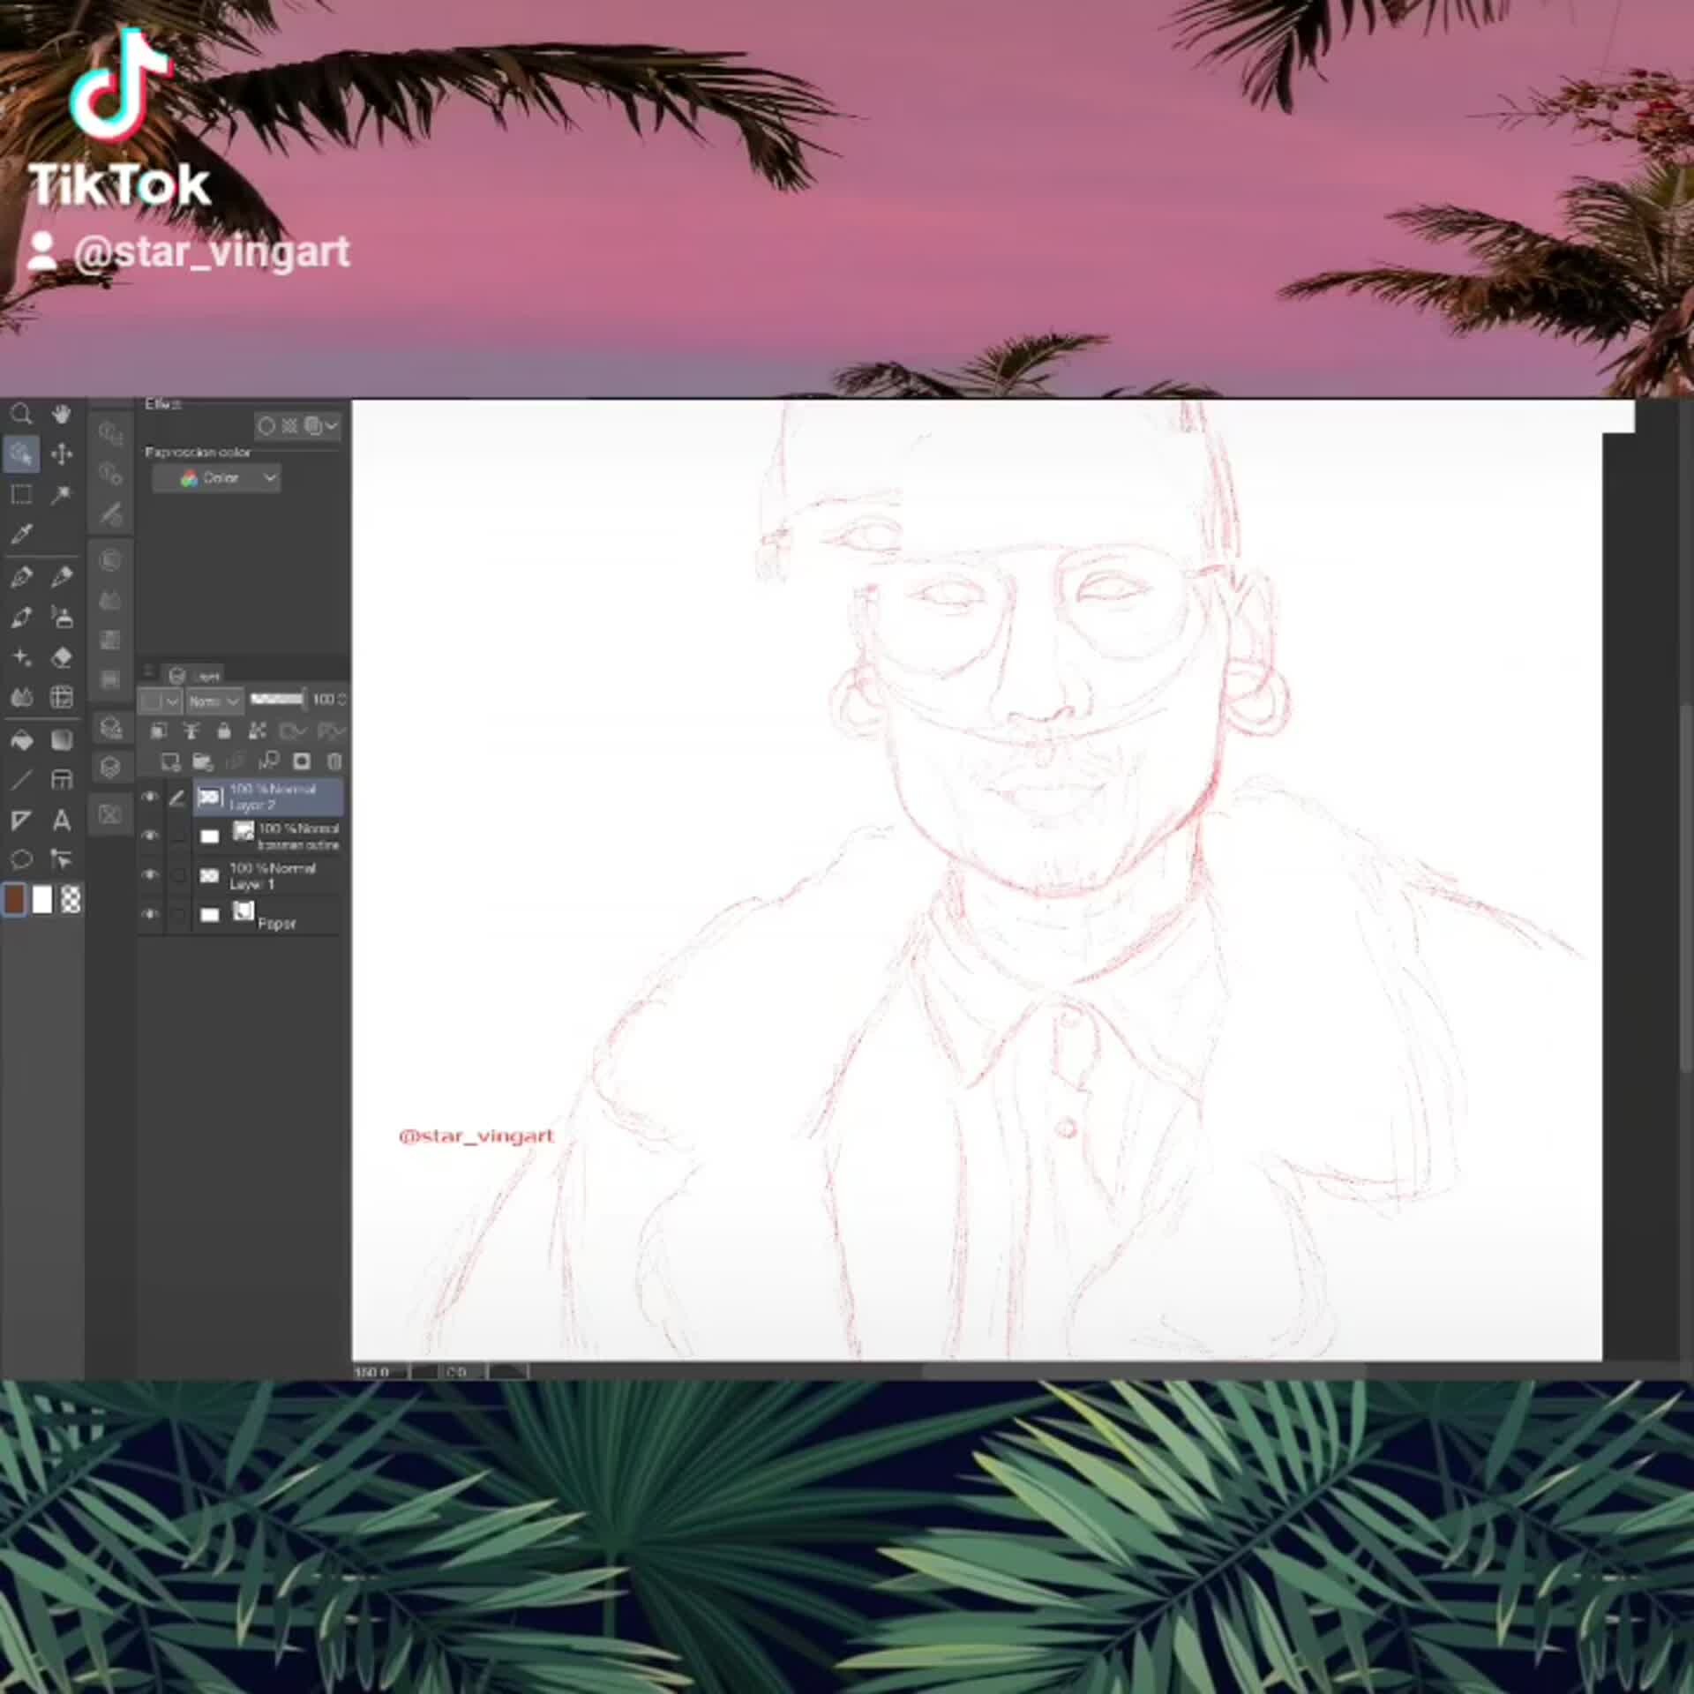Select the Zoom tool
1694x1694 pixels.
coord(22,413)
